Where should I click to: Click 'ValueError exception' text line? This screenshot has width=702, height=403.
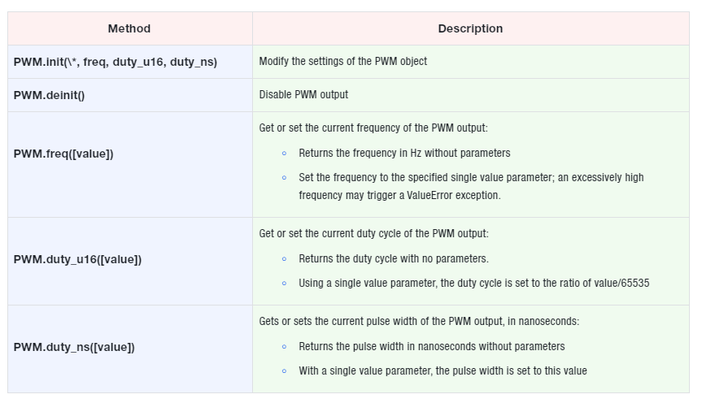point(399,196)
